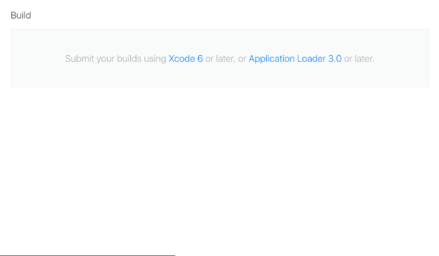Image resolution: width=439 pixels, height=256 pixels.
Task: Open the Application Loader 3.0 link
Action: 295,59
